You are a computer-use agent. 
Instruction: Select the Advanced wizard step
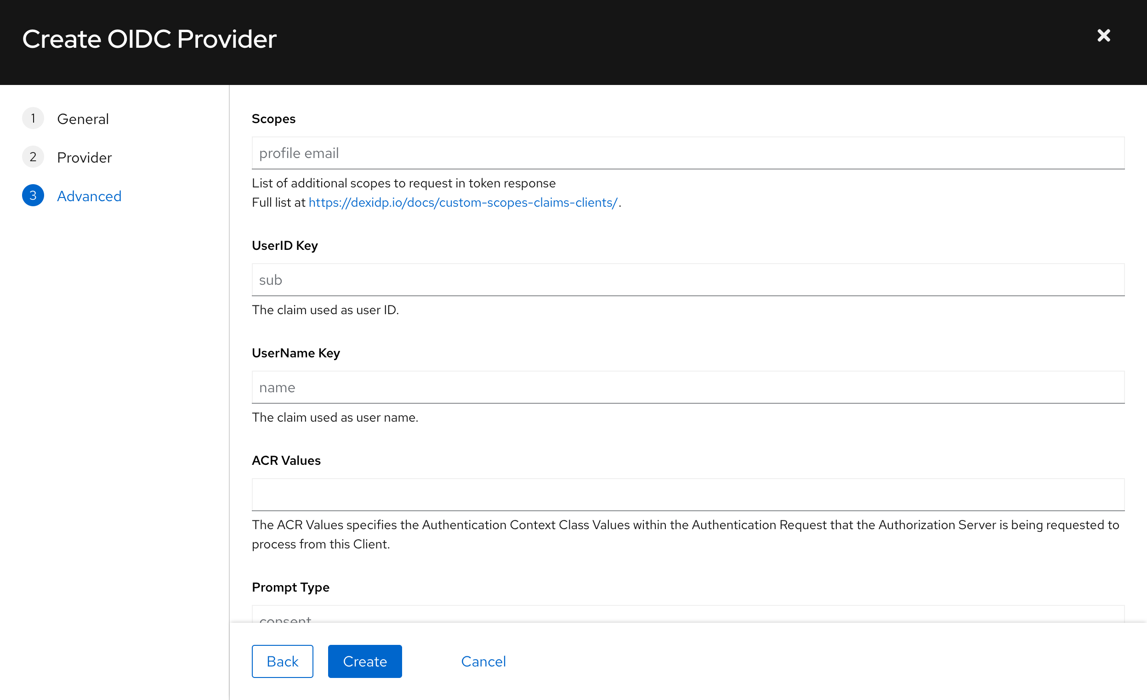coord(89,196)
